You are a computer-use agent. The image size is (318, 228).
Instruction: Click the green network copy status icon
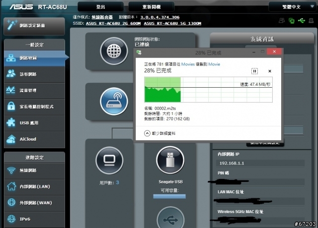pos(292,21)
